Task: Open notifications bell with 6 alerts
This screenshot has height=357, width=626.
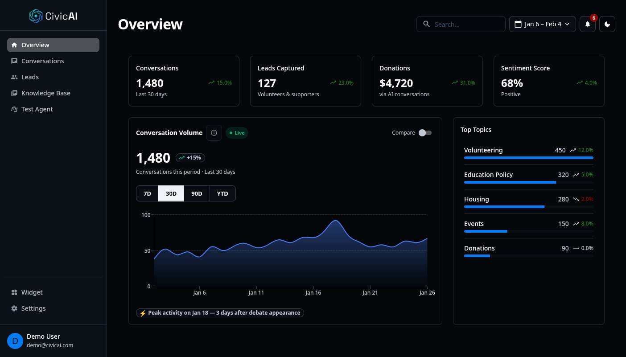Action: pos(587,24)
